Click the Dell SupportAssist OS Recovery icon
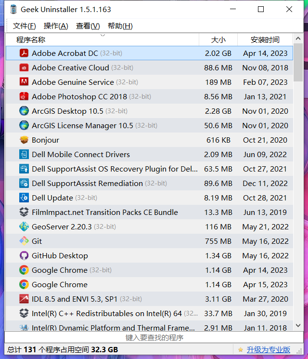The image size is (308, 359). tap(24, 169)
